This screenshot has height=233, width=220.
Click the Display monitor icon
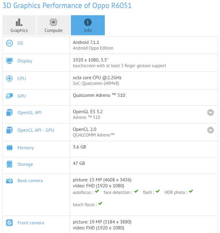pos(9,61)
